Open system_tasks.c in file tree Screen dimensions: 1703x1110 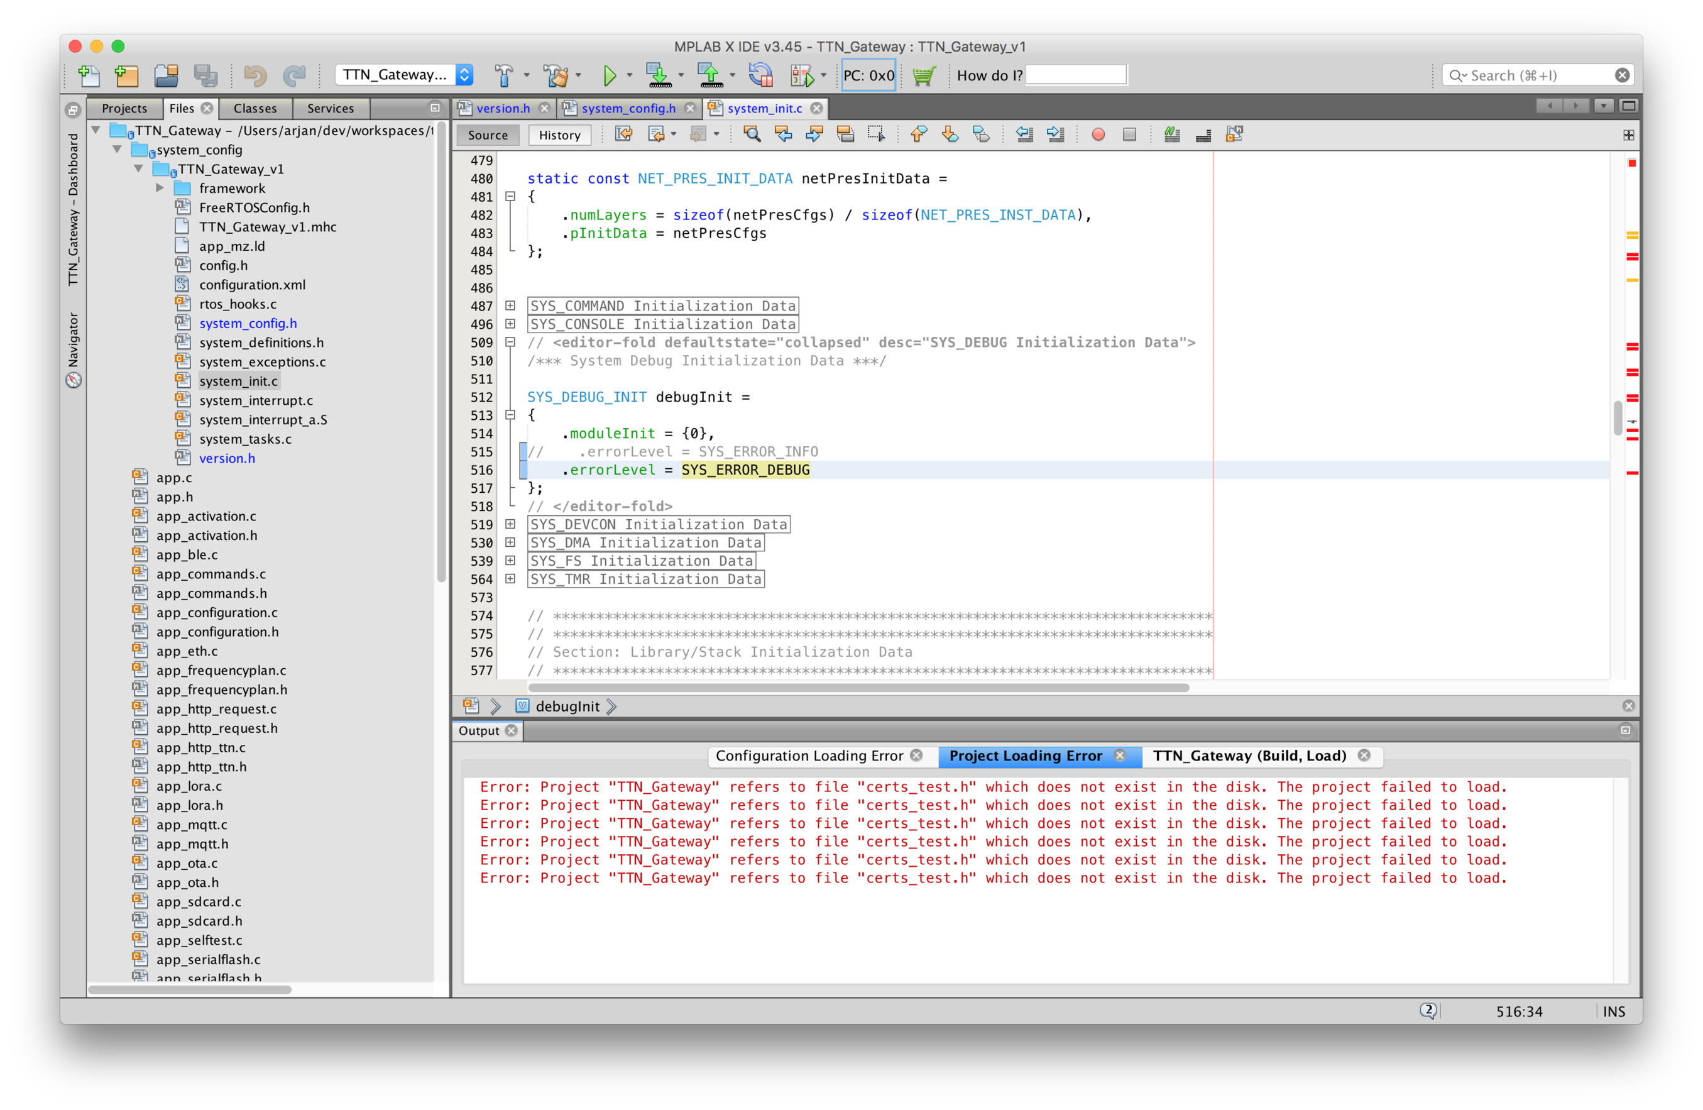pos(246,439)
